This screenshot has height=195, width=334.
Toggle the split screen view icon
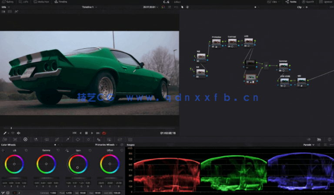click(10, 12)
